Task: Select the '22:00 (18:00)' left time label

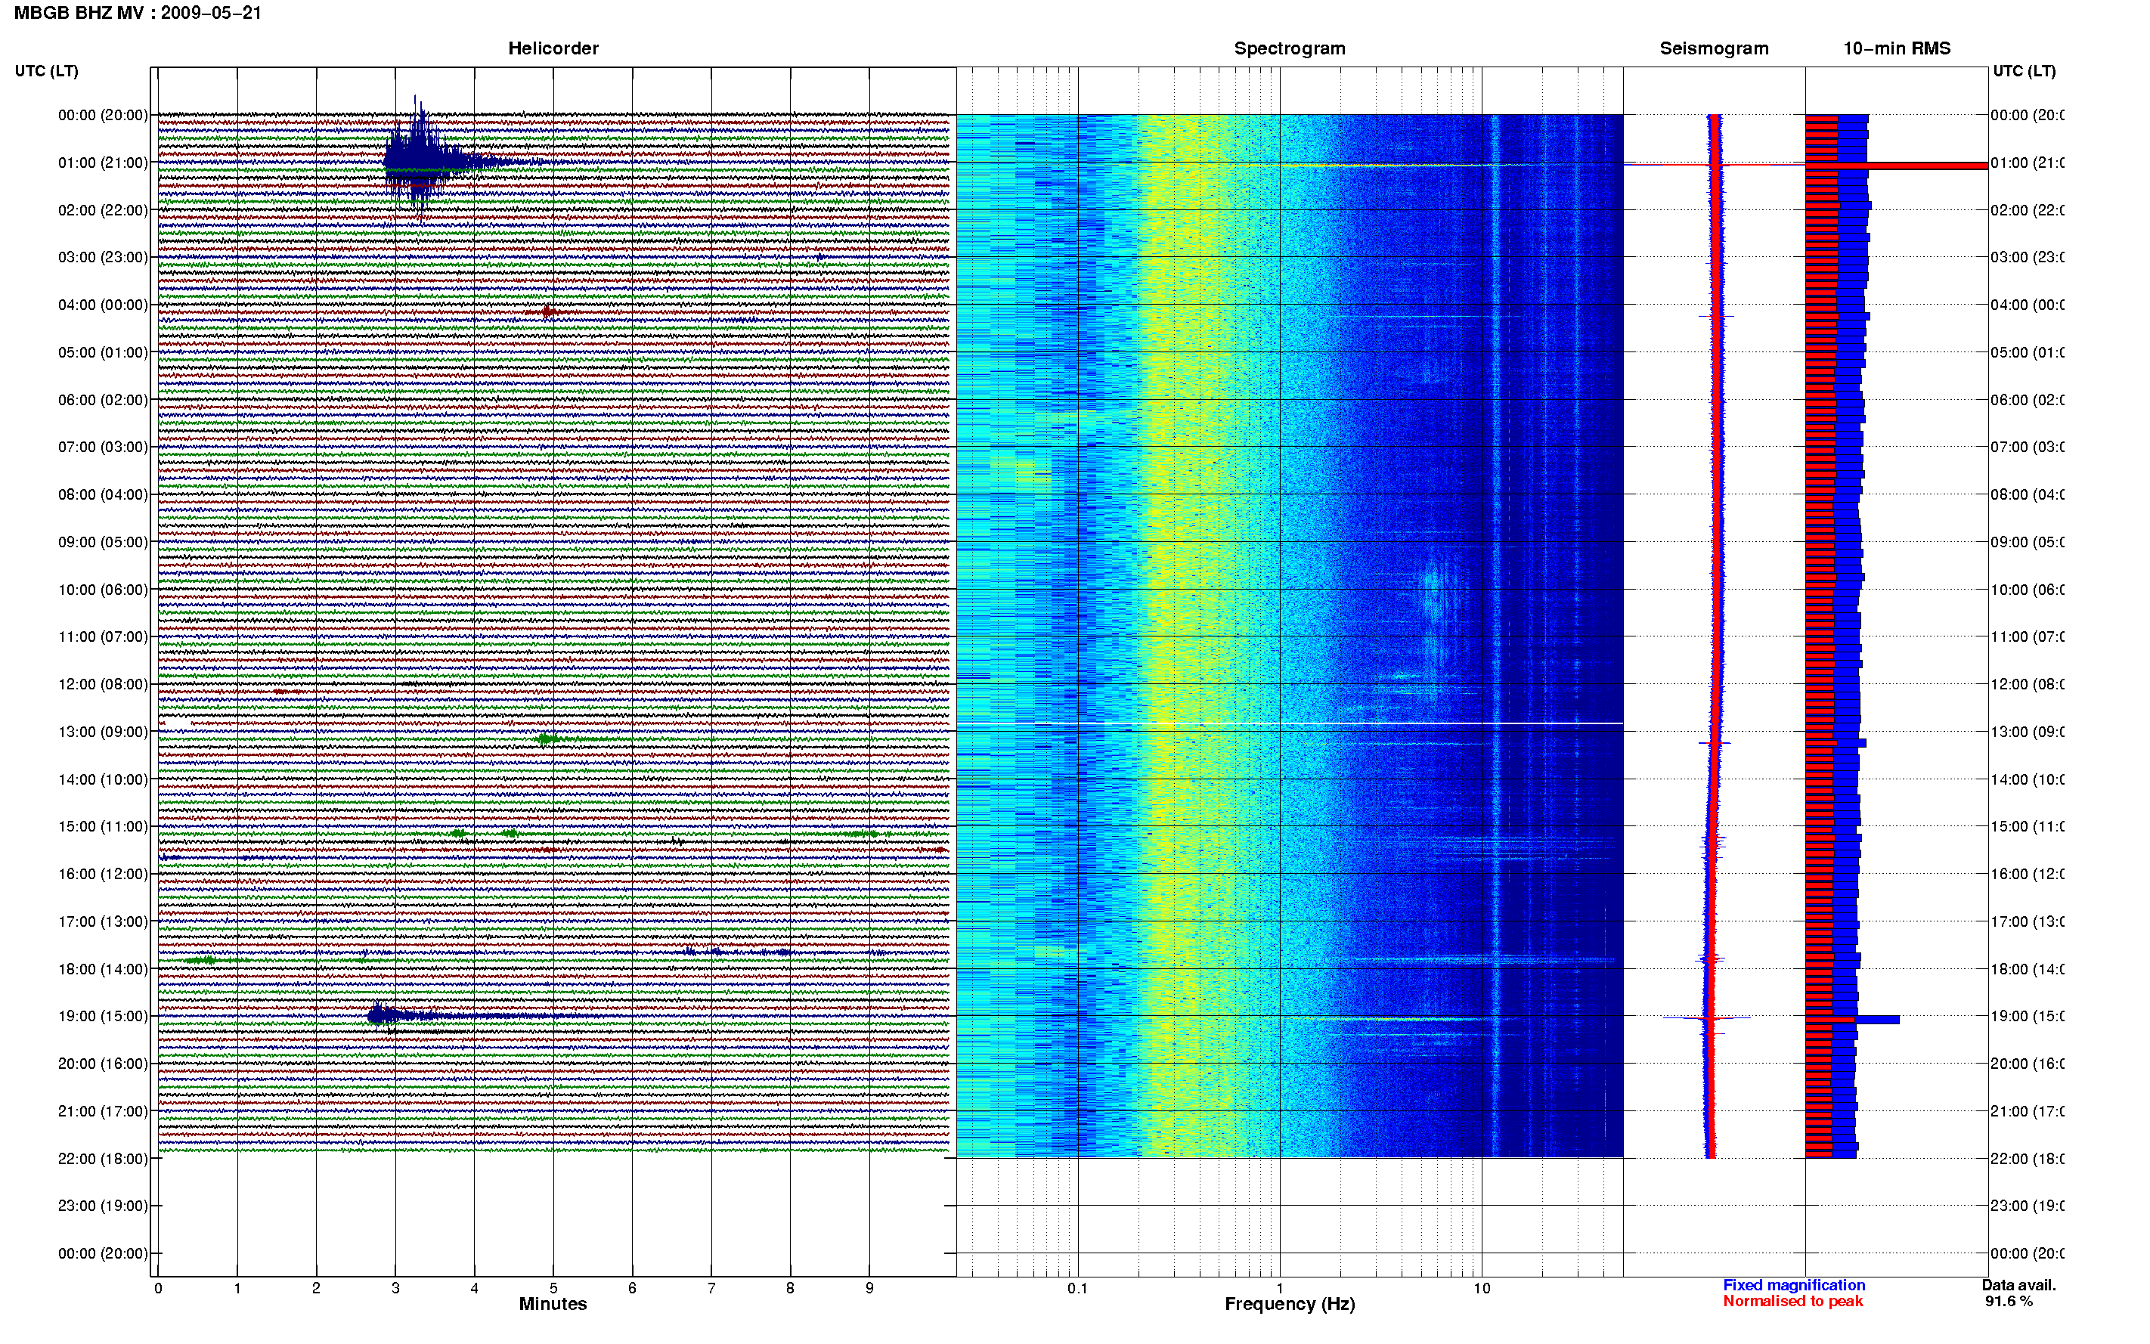Action: [x=102, y=1159]
